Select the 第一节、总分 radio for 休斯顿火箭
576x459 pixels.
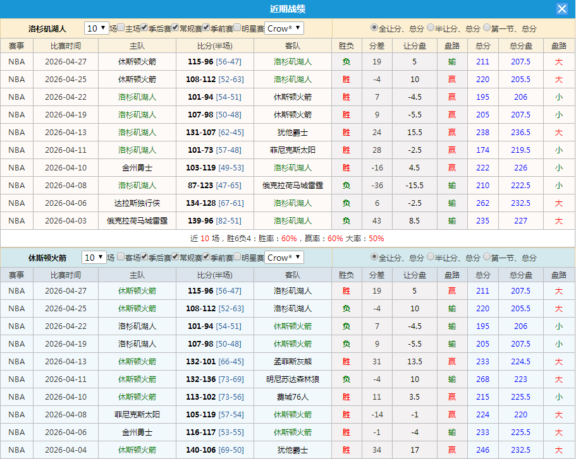coord(486,257)
